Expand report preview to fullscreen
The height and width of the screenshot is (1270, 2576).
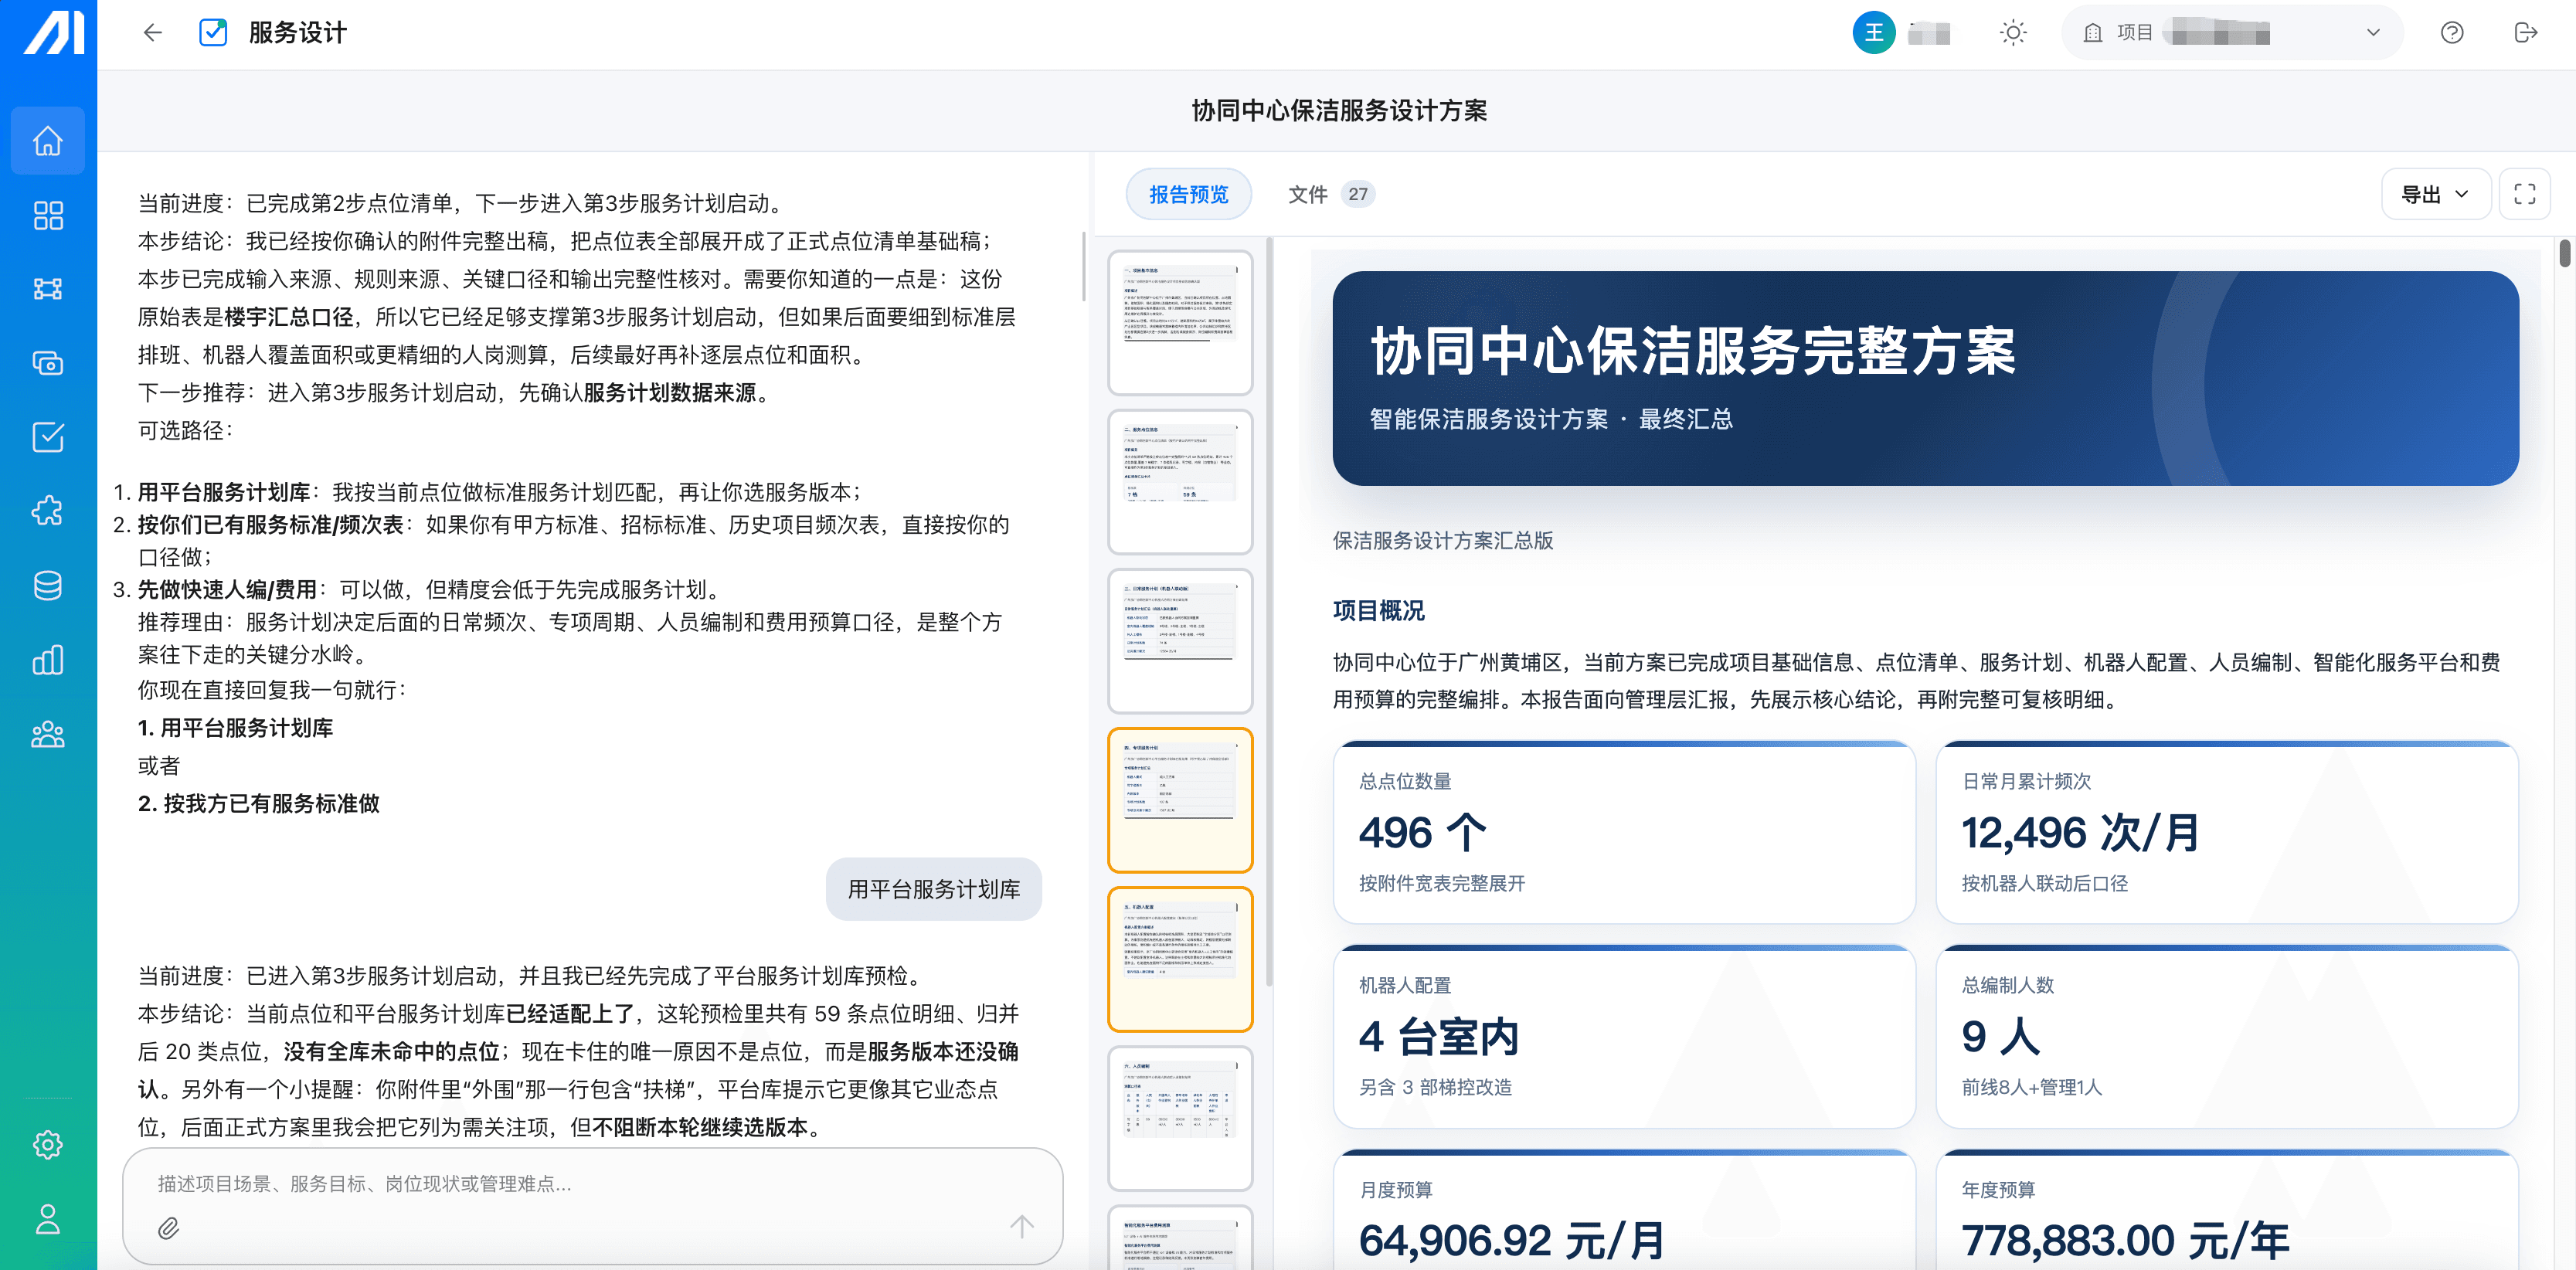2524,194
